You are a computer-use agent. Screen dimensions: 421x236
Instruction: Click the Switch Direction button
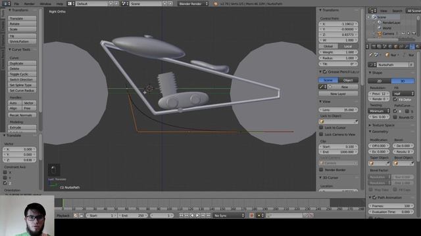(x=22, y=79)
